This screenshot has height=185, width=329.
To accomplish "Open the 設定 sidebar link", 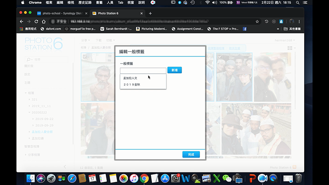I will (27, 74).
